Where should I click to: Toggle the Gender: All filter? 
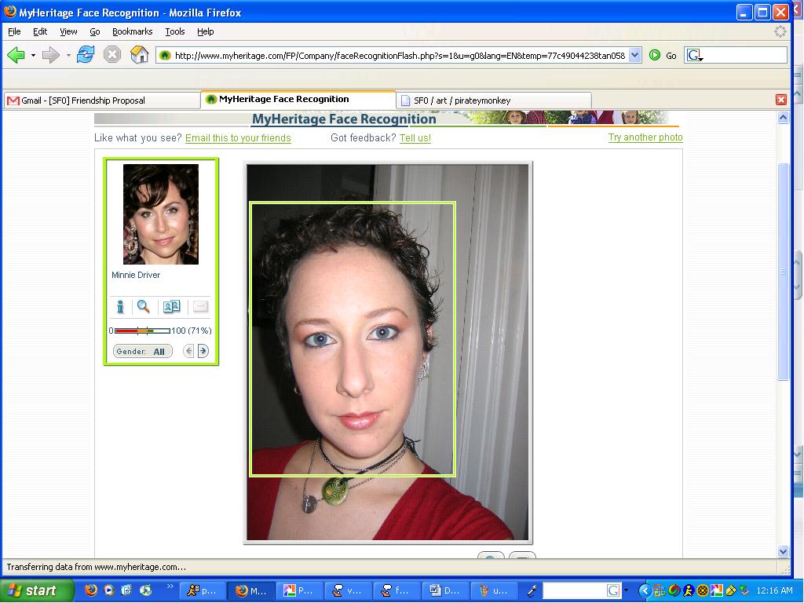(x=142, y=351)
